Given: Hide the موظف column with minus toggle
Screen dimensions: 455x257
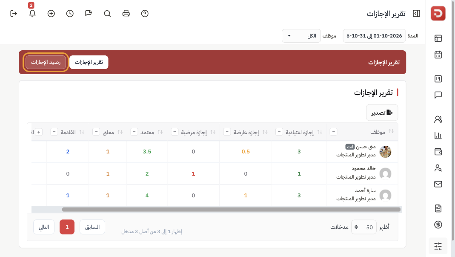Looking at the screenshot, I should pyautogui.click(x=333, y=132).
